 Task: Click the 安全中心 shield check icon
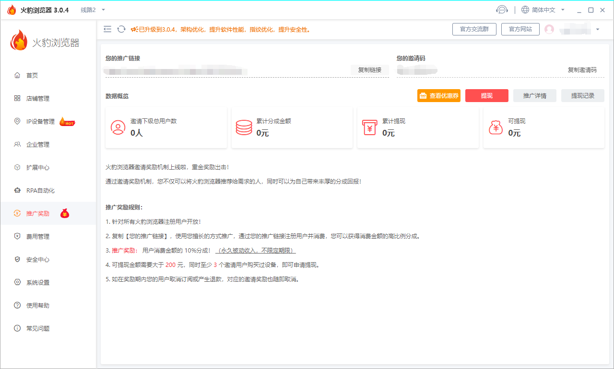(x=17, y=259)
